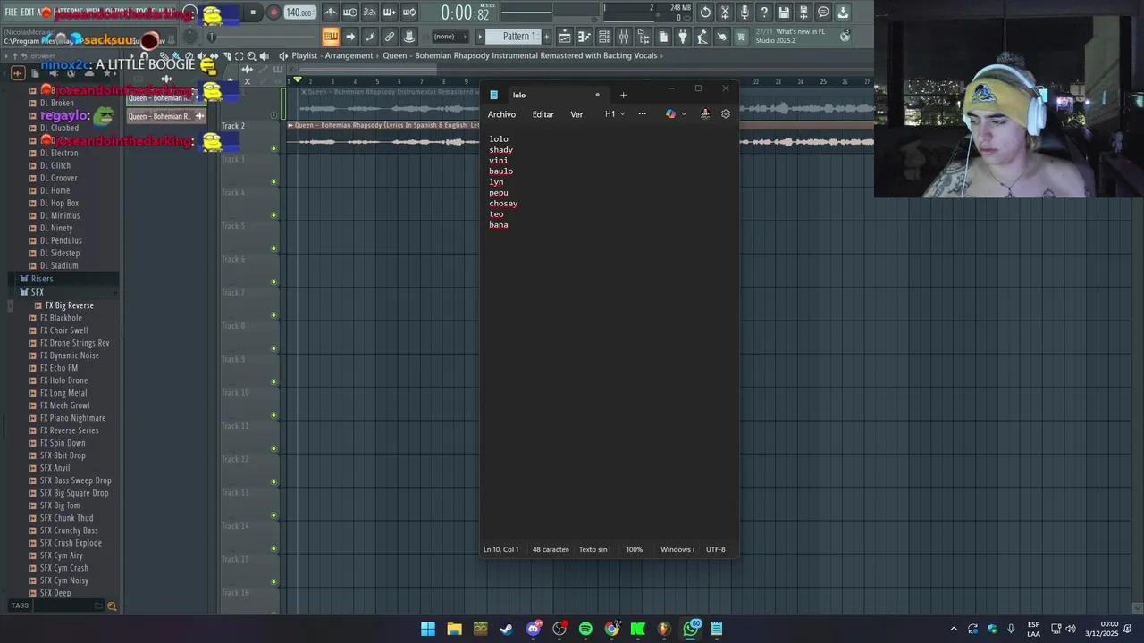Click the export/render floppy icon
Viewport: 1144px width, 643px height.
click(803, 13)
